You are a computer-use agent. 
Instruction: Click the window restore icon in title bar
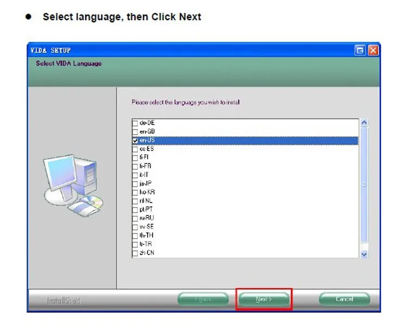pyautogui.click(x=360, y=50)
